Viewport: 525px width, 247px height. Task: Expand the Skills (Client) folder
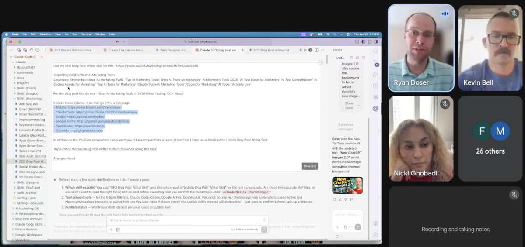coord(26,88)
